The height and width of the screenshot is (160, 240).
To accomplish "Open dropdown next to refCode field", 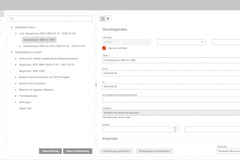I will pos(181,42).
